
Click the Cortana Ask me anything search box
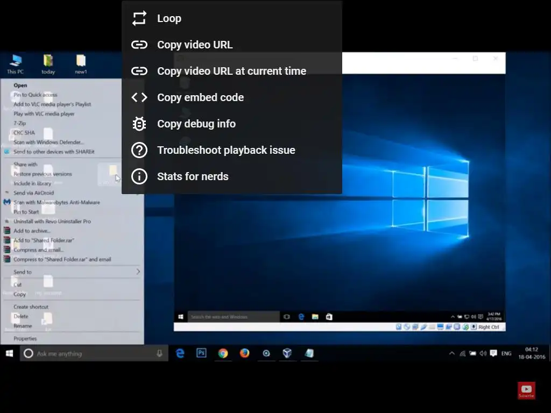[x=94, y=353]
